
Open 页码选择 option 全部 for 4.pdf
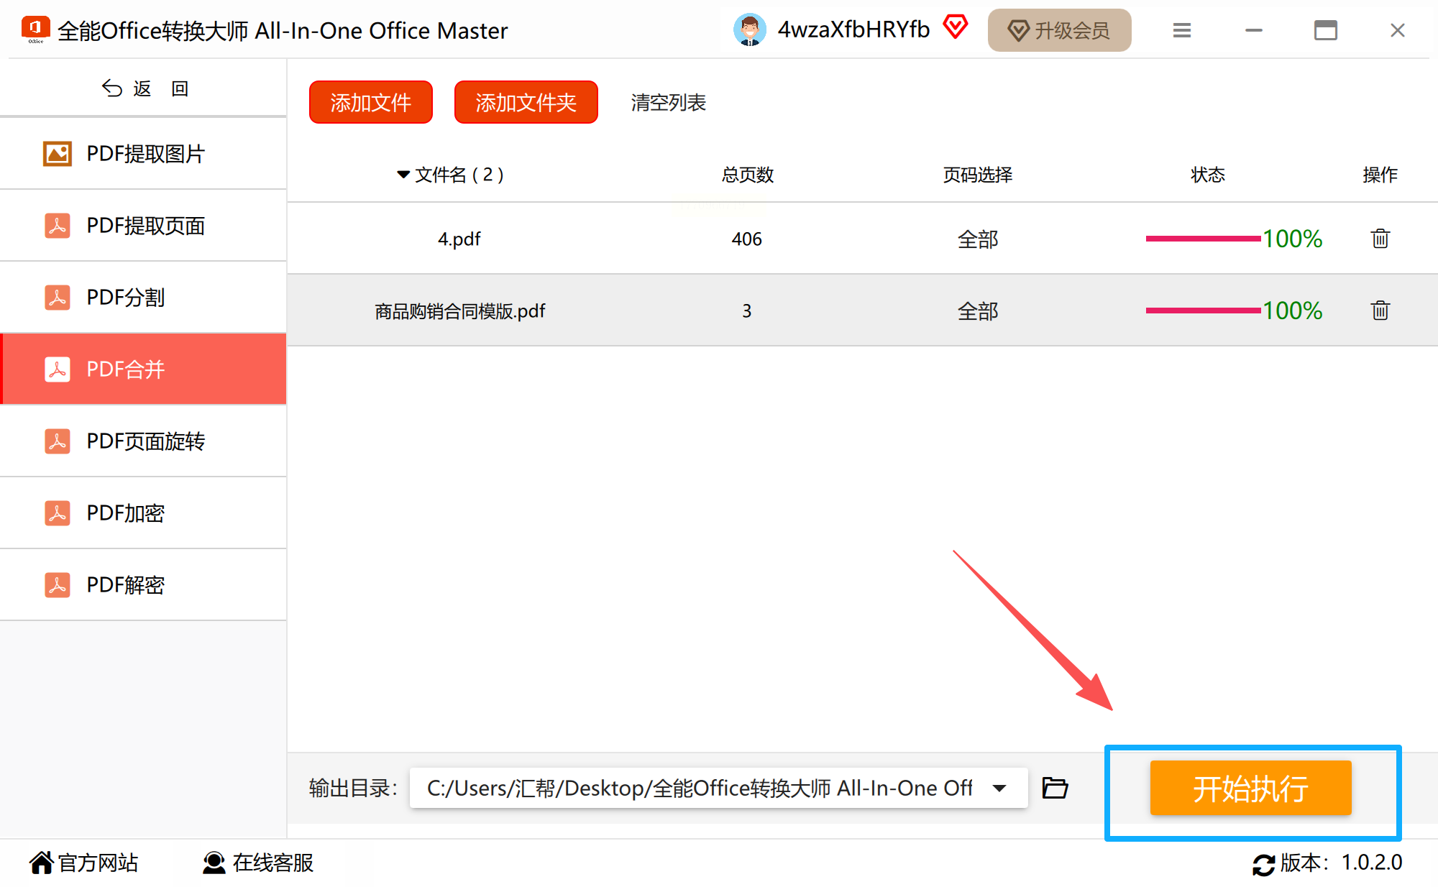coord(977,239)
